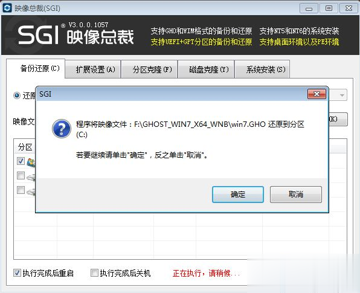Screen dimensions: 360x293
Task: Click the SGI app icon in title bar
Action: (x=7, y=8)
